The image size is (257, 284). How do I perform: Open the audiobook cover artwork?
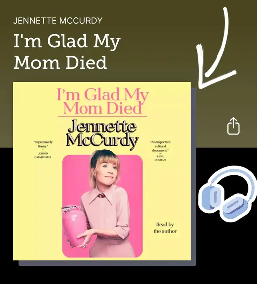[x=102, y=171]
